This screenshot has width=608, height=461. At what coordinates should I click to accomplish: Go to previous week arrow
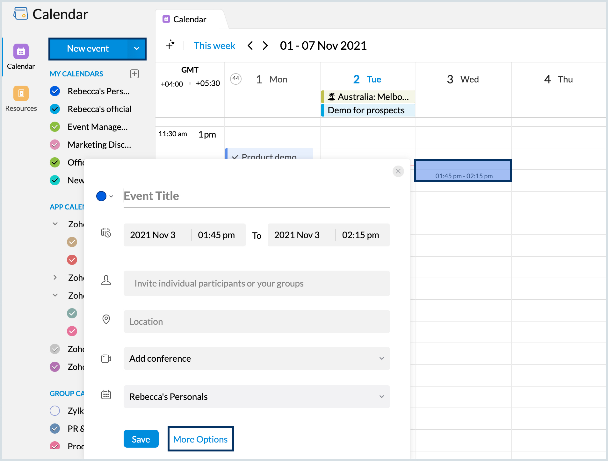point(250,46)
